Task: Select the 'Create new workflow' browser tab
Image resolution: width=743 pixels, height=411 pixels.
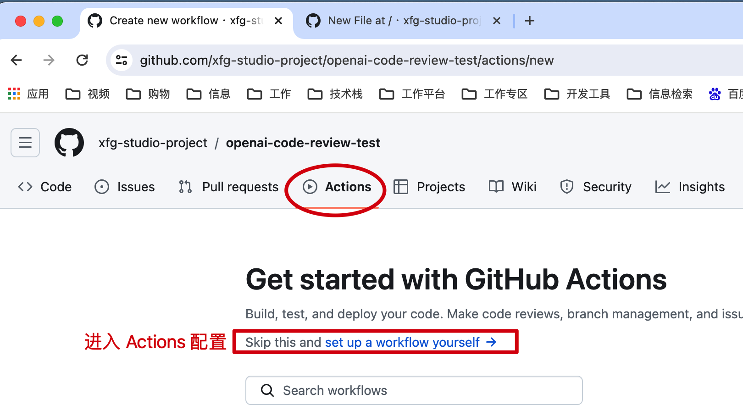Action: (x=186, y=21)
